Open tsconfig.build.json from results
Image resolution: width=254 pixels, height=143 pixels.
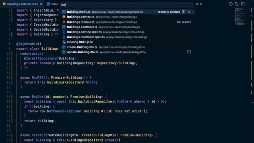[127, 42]
